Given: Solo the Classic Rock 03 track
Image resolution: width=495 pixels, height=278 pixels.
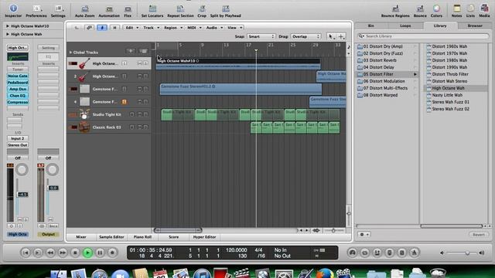Looking at the screenshot, I should tap(145, 127).
